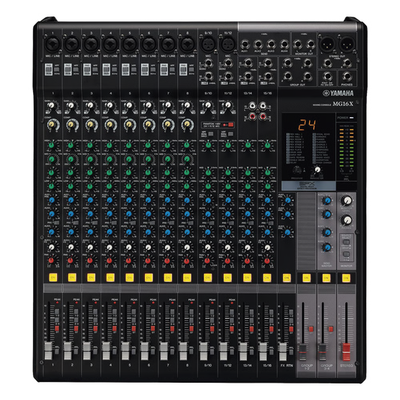This screenshot has width=400, height=400.
Task: Toggle the channel 6 PAD switch
Action: pyautogui.click(x=145, y=69)
